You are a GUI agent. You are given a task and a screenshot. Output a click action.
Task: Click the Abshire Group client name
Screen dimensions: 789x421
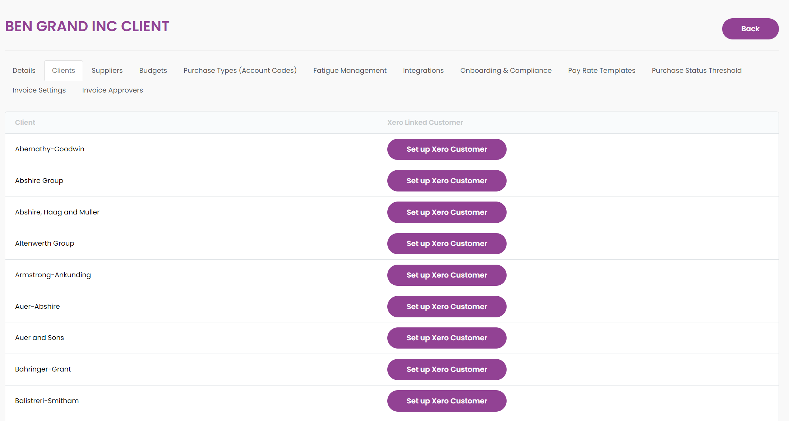pos(39,180)
